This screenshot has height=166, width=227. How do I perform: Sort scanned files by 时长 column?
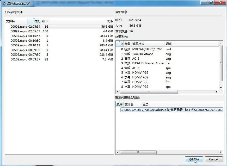point(34,21)
